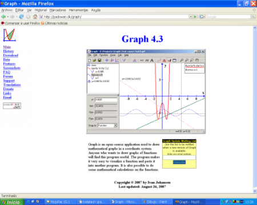Go to the Home page icon

[x=35, y=17]
